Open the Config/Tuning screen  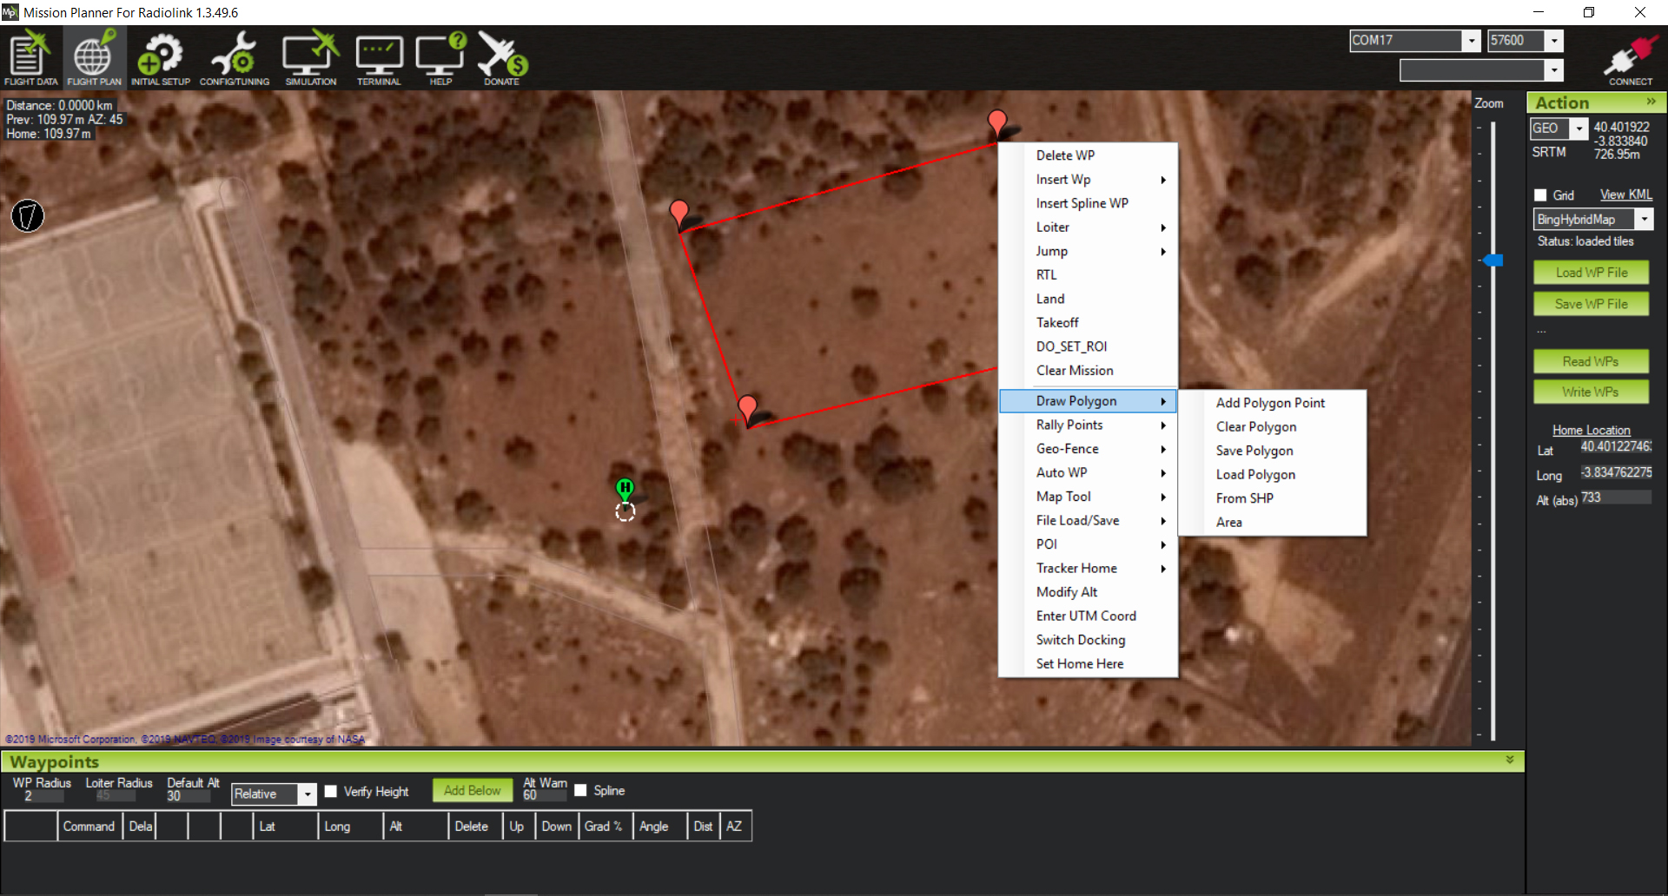coord(234,57)
